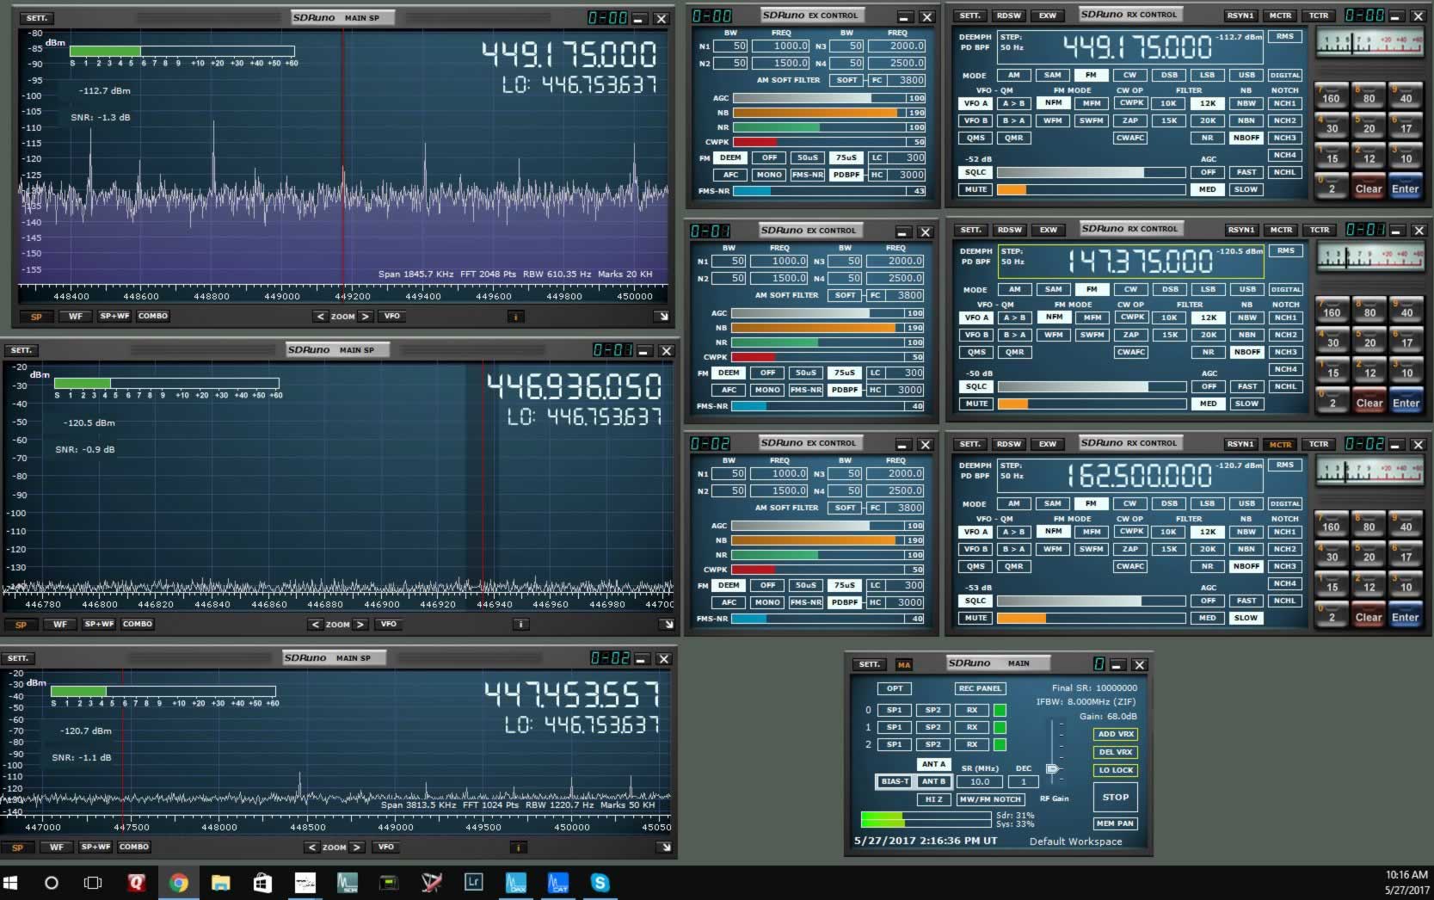Click MEM PAN in the Main window
1434x900 pixels.
(x=1116, y=823)
